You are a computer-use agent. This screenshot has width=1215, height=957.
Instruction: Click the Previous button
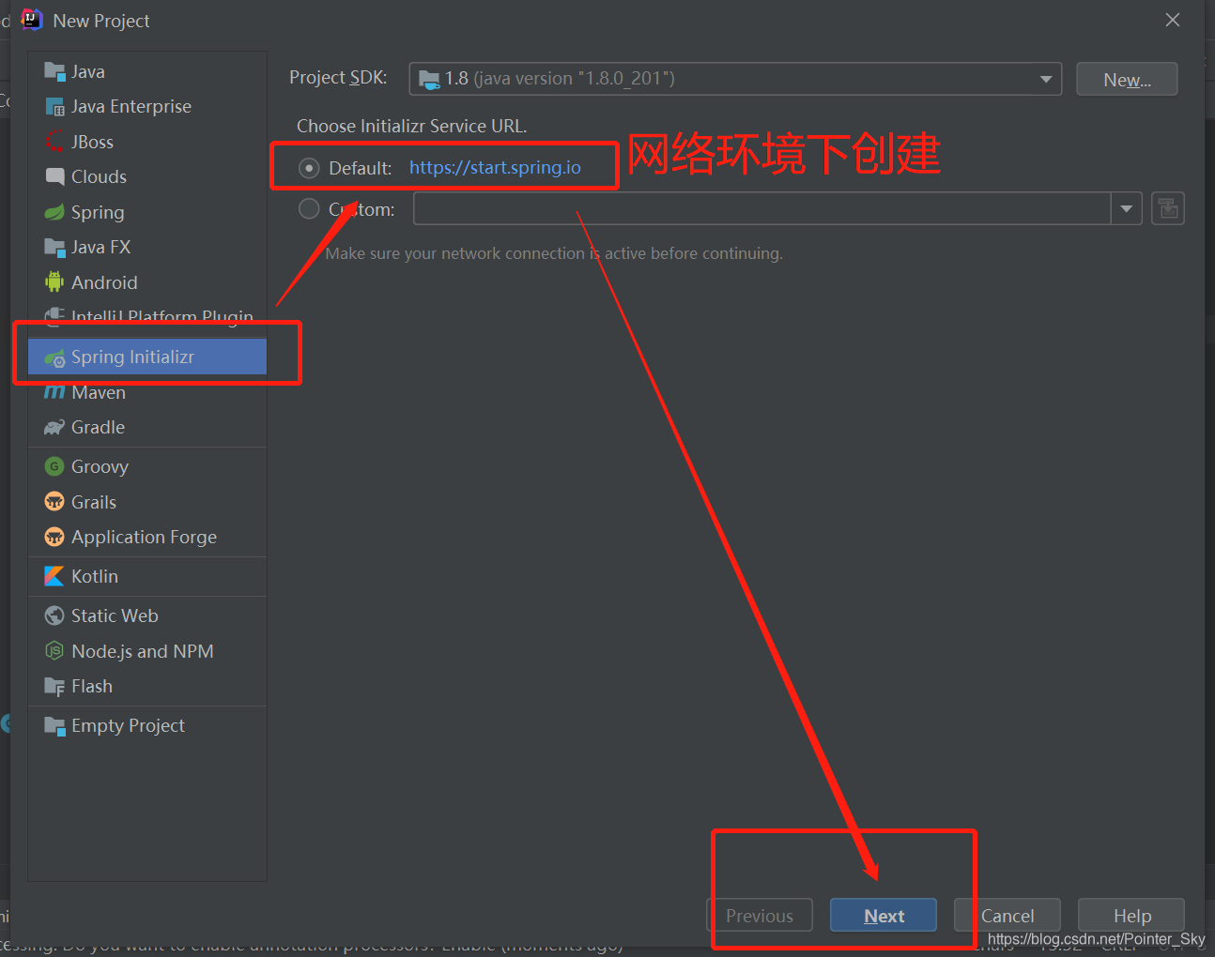click(760, 916)
